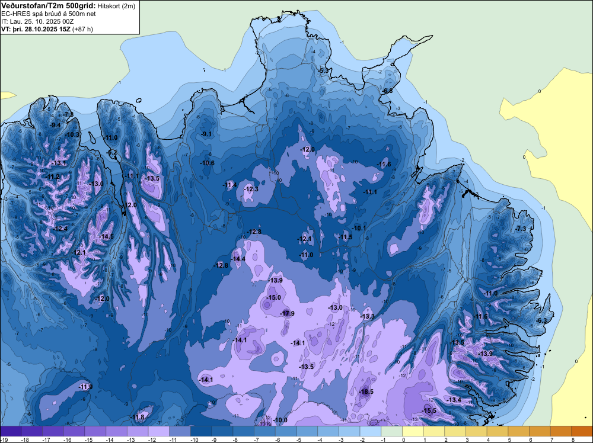Click the -17.9 temperature value
The height and width of the screenshot is (443, 593).
tap(287, 313)
